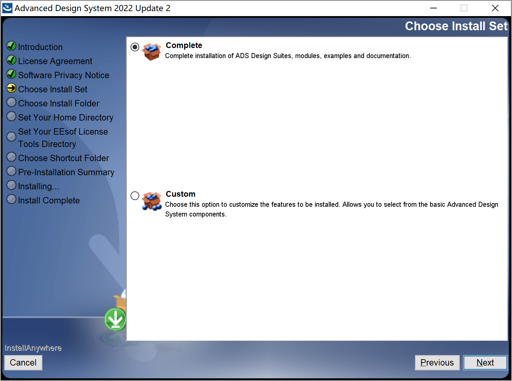
Task: Click the Custom option title text
Action: point(181,194)
